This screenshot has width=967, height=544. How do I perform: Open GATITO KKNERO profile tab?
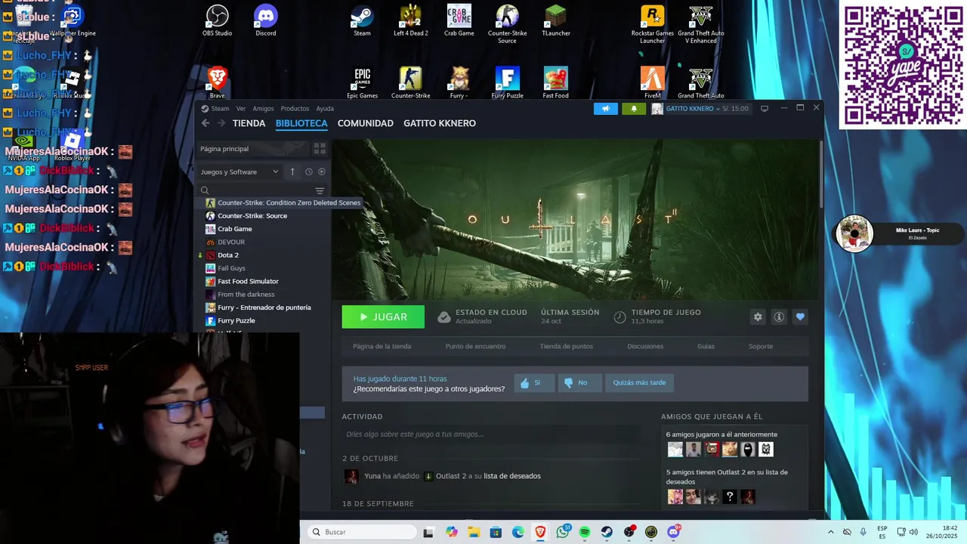[x=440, y=123]
